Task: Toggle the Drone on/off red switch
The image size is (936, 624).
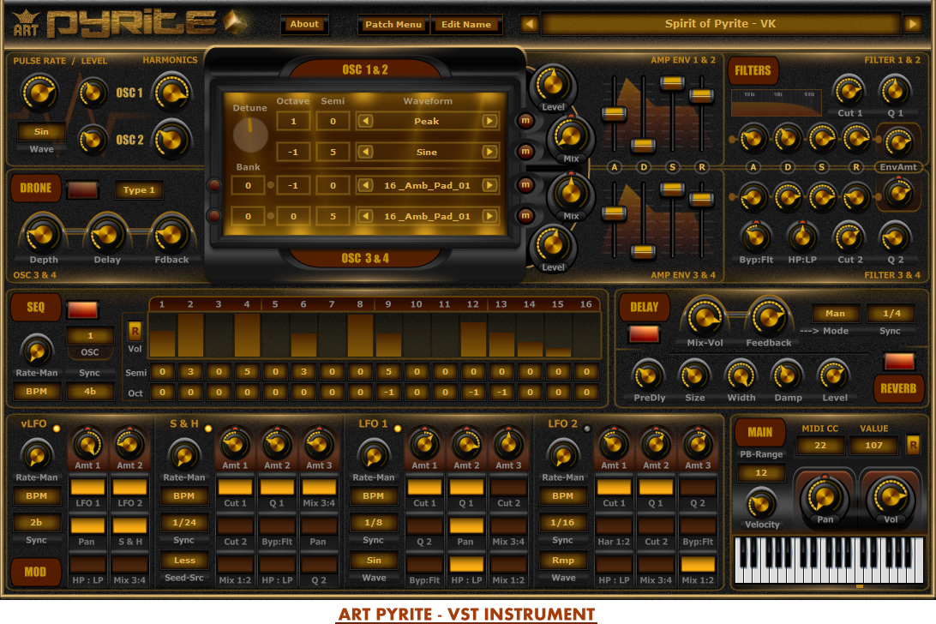Action: (x=83, y=189)
